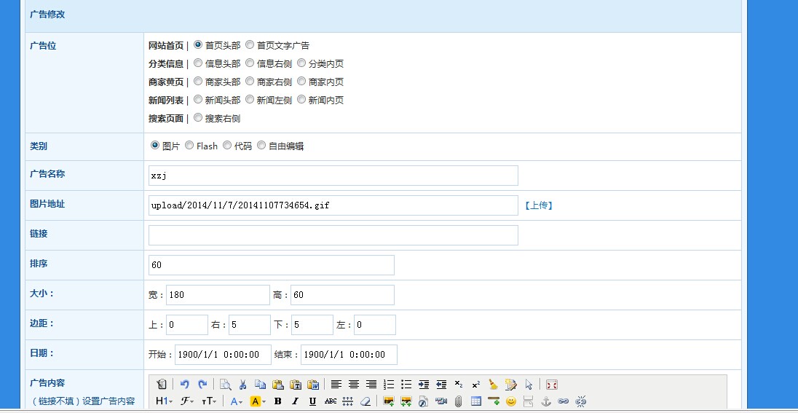
Task: Expand the font family dropdown
Action: click(x=187, y=401)
